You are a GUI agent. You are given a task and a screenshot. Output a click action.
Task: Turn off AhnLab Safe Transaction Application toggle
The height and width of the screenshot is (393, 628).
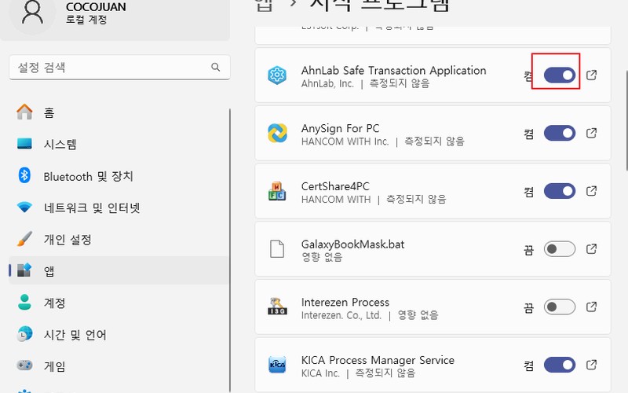(560, 75)
